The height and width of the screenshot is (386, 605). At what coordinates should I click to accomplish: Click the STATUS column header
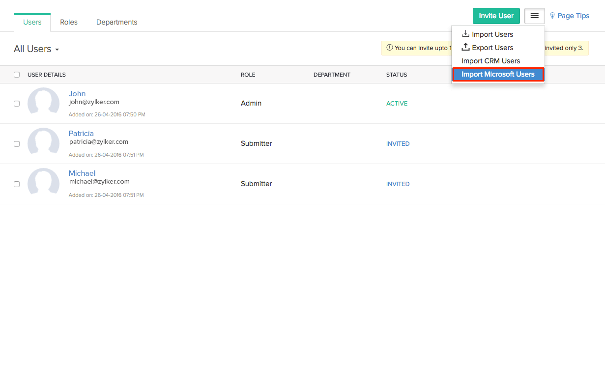pyautogui.click(x=397, y=75)
